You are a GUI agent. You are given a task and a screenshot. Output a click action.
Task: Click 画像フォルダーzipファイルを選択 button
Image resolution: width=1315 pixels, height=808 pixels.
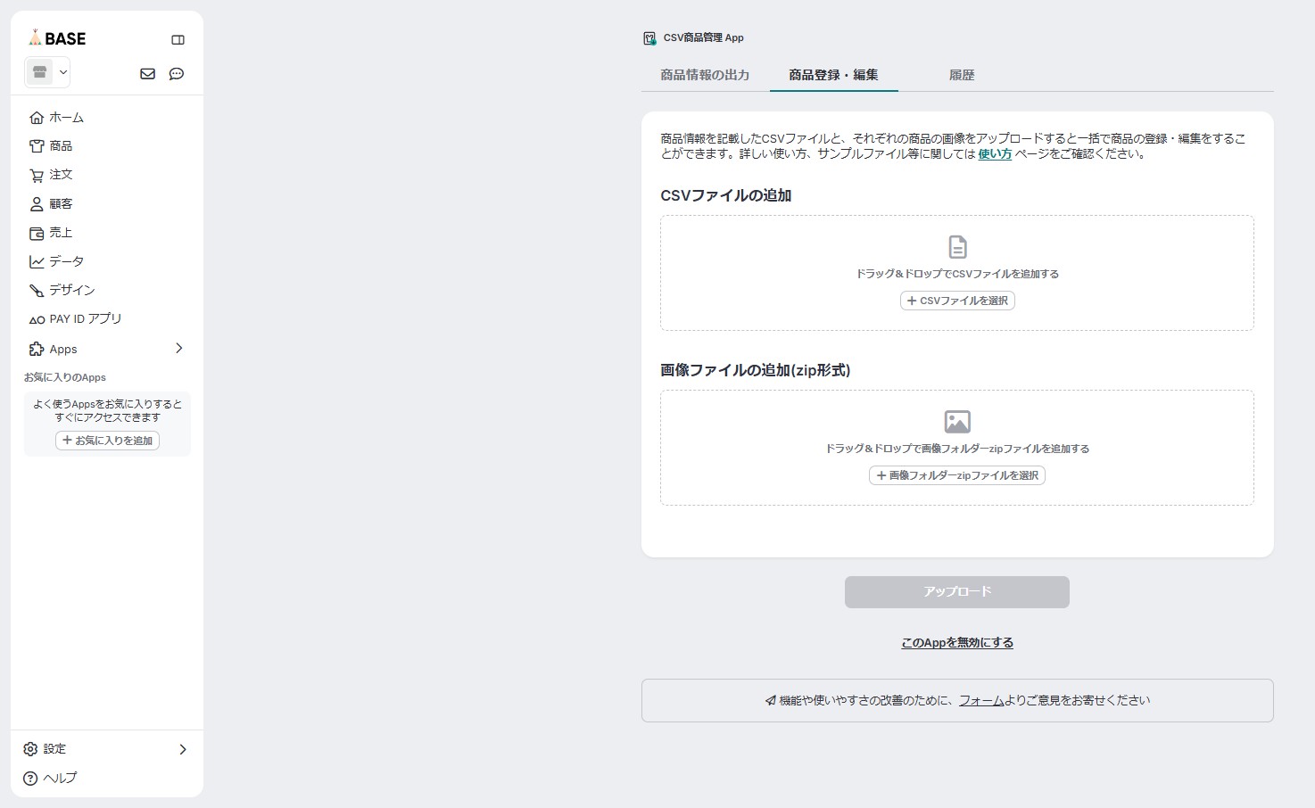point(957,475)
